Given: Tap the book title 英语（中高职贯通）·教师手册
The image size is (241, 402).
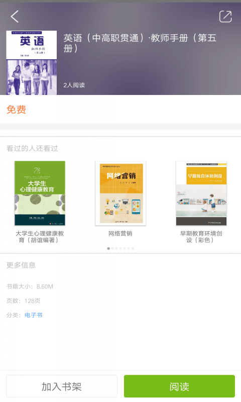Looking at the screenshot, I should click(140, 43).
